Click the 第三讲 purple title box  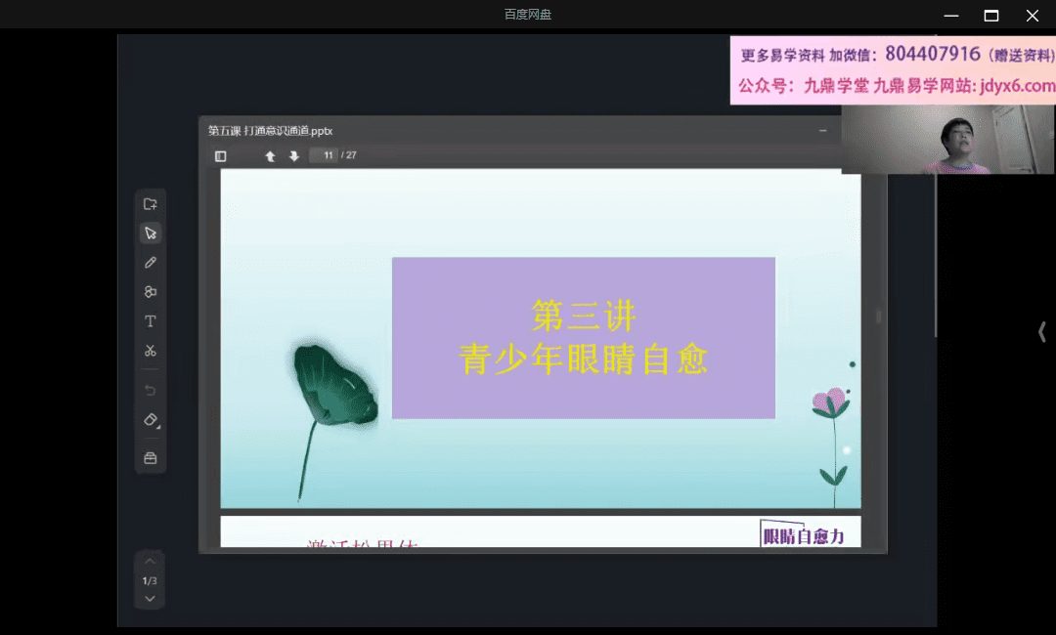[583, 337]
